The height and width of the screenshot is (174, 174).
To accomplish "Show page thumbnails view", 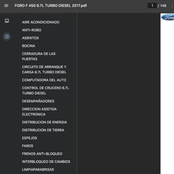I will 7,21.
